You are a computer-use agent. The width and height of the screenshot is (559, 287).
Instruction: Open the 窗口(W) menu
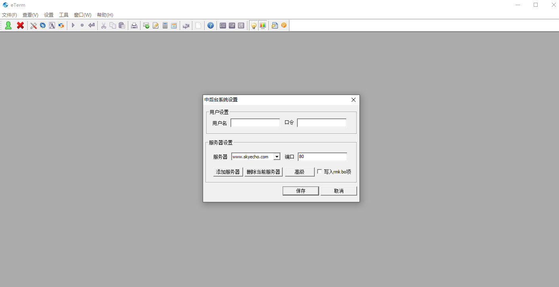[x=83, y=15]
